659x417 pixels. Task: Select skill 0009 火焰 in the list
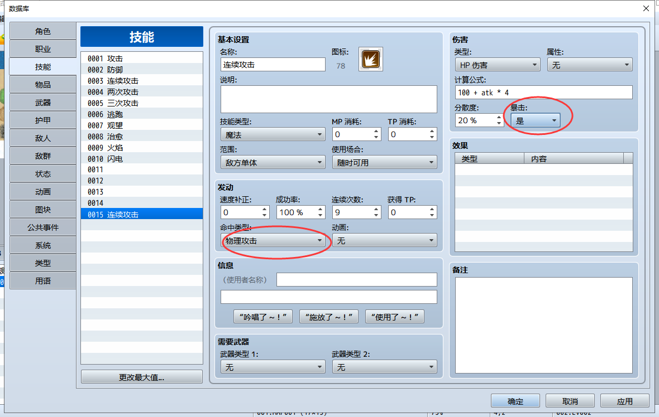[x=142, y=148]
